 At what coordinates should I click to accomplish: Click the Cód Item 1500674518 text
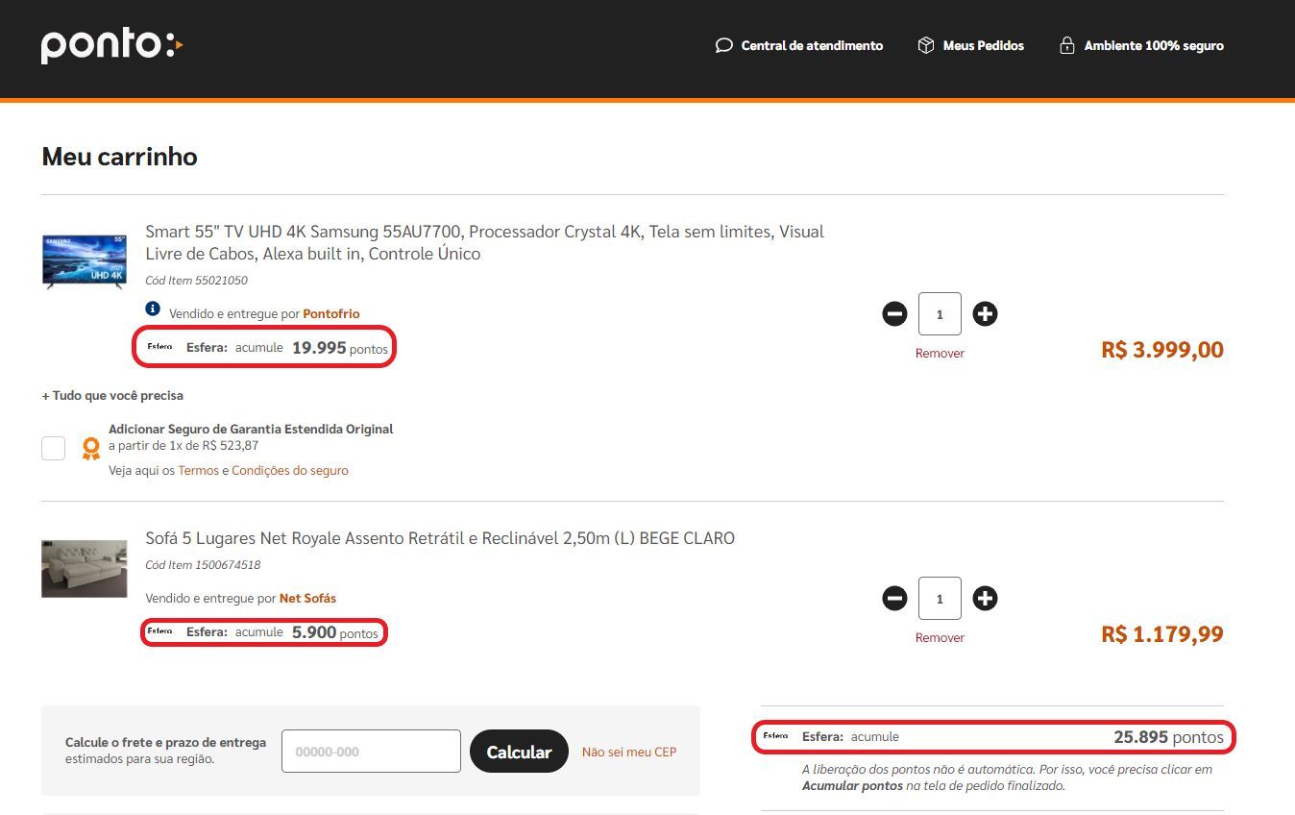203,565
